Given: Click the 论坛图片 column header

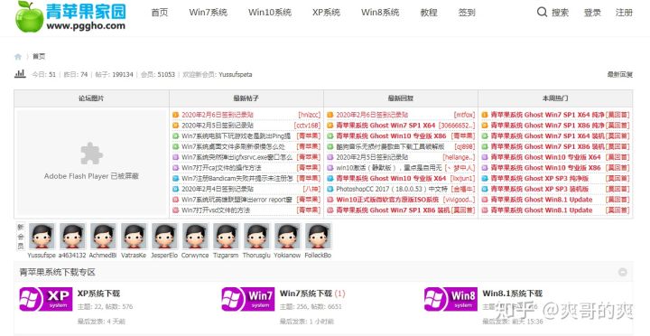Looking at the screenshot, I should pos(91,98).
